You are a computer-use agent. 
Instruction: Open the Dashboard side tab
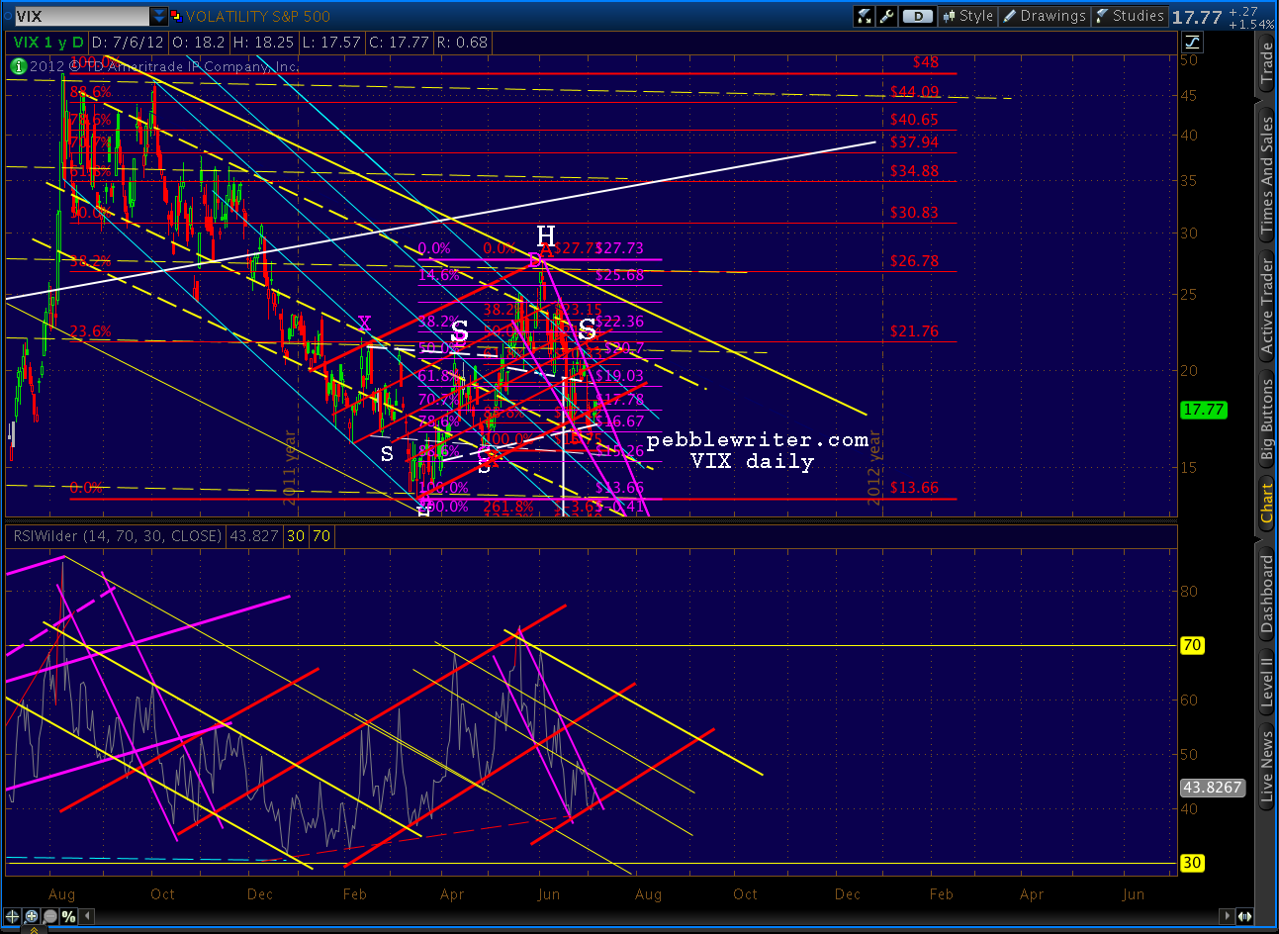point(1267,594)
